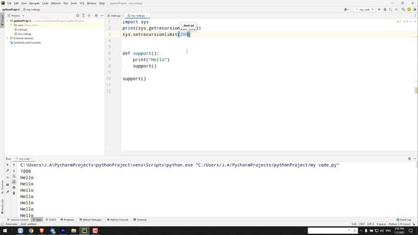This screenshot has height=235, width=418.
Task: Open Brave browser from the taskbar
Action: pyautogui.click(x=42, y=230)
